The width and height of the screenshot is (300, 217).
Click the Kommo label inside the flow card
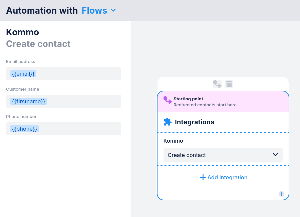pyautogui.click(x=173, y=141)
